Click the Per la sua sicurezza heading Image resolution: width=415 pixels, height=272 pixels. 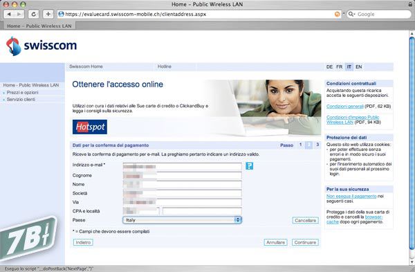pos(347,189)
